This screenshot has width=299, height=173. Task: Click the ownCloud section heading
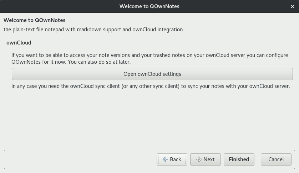click(x=19, y=43)
